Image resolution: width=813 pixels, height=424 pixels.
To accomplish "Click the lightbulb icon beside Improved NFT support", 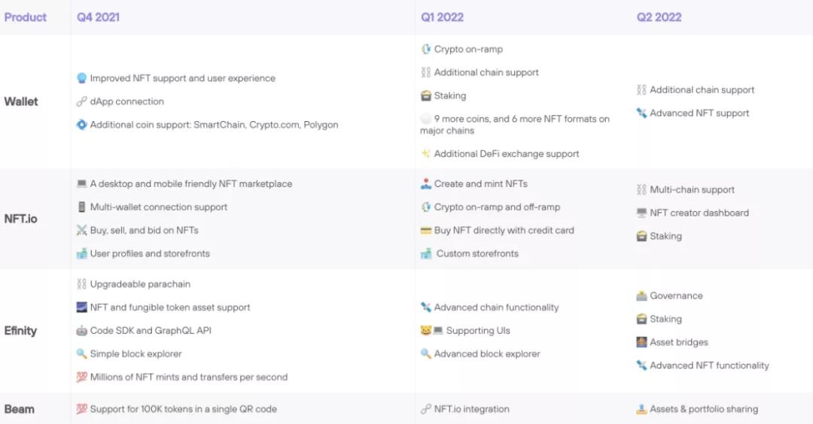I will point(81,78).
